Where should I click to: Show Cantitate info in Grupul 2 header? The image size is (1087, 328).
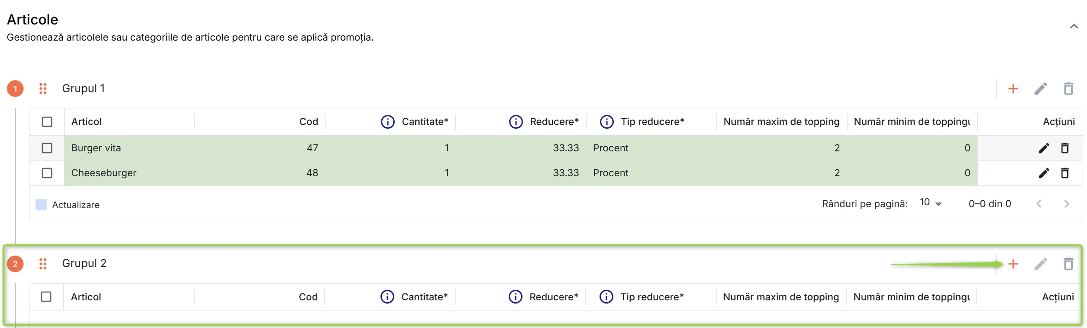coord(387,297)
